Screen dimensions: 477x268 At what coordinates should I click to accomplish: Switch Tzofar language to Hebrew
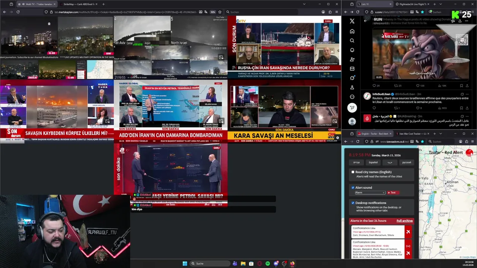357,162
